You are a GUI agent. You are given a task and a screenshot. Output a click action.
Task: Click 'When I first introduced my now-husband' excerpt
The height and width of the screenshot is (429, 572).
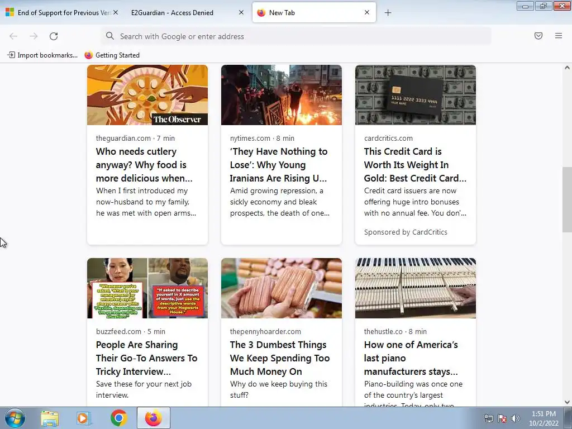146,202
